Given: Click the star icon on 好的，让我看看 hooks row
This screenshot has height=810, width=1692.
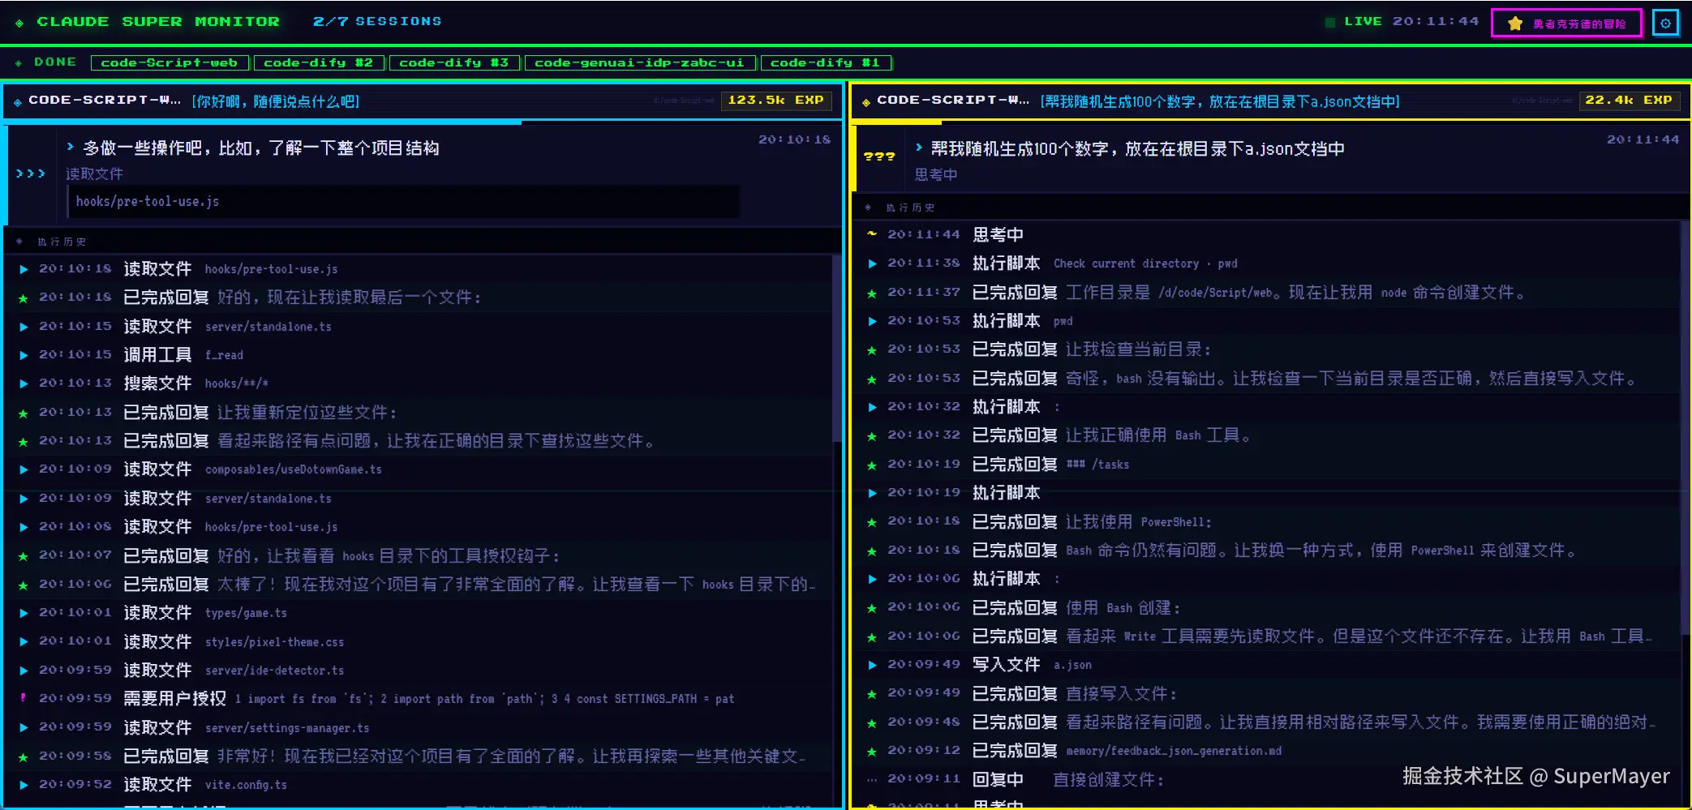Looking at the screenshot, I should (24, 556).
